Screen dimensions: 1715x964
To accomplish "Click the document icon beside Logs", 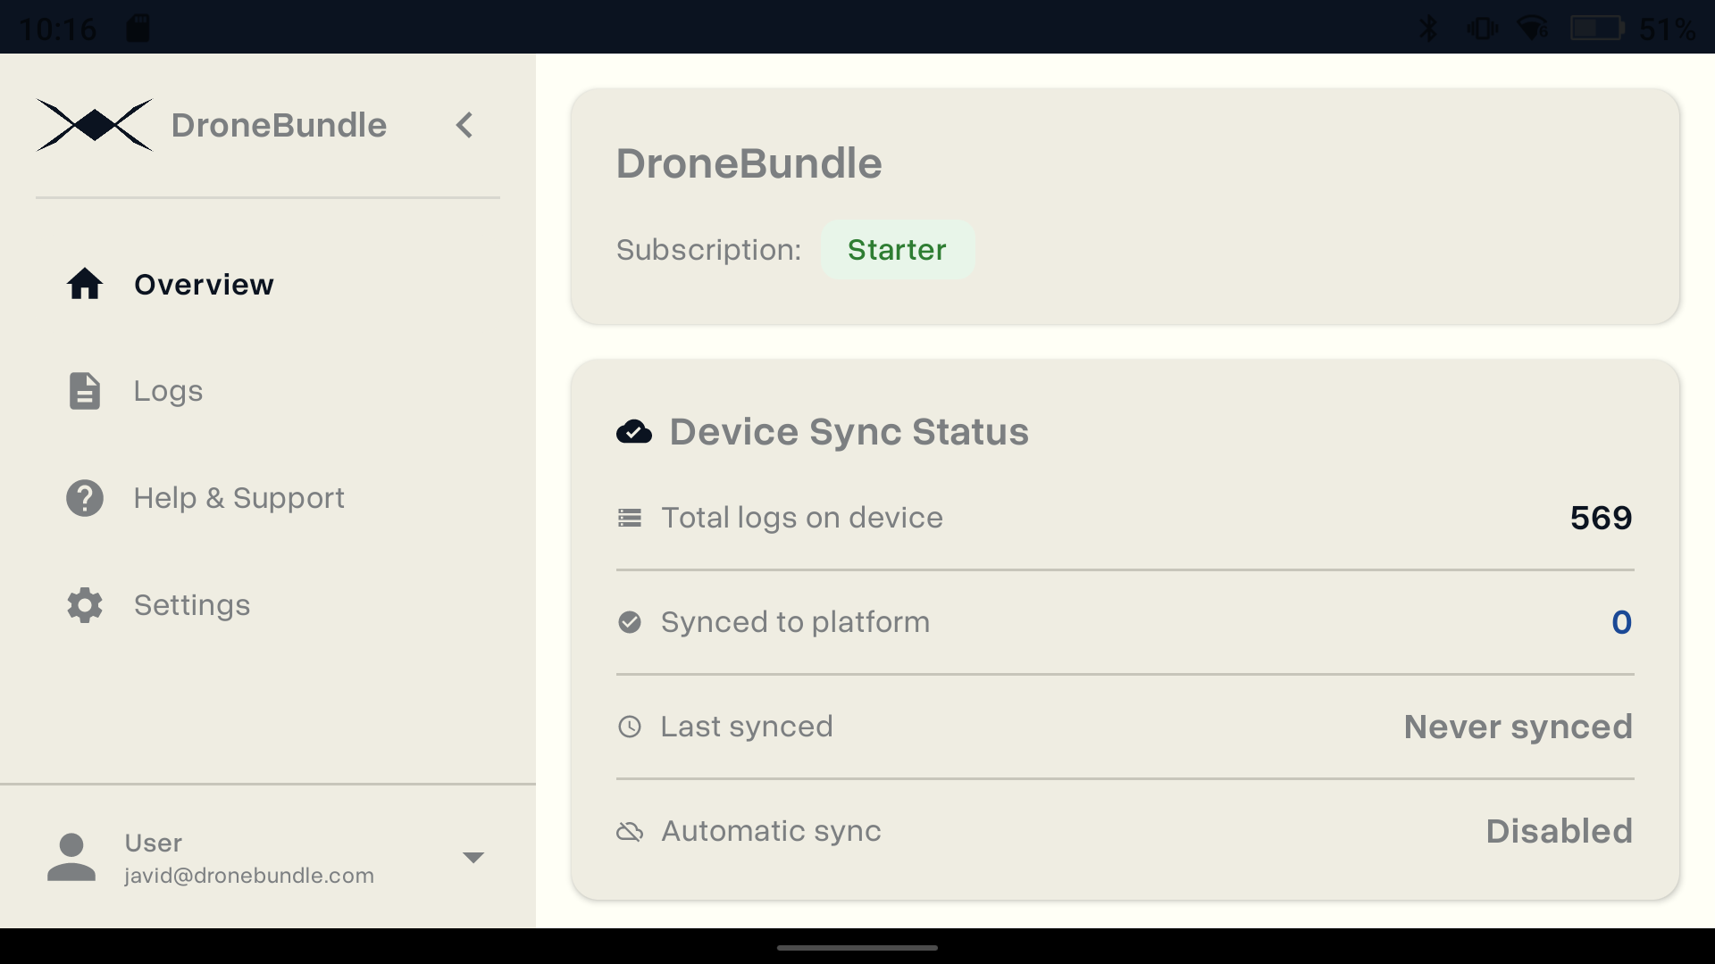I will click(x=83, y=390).
